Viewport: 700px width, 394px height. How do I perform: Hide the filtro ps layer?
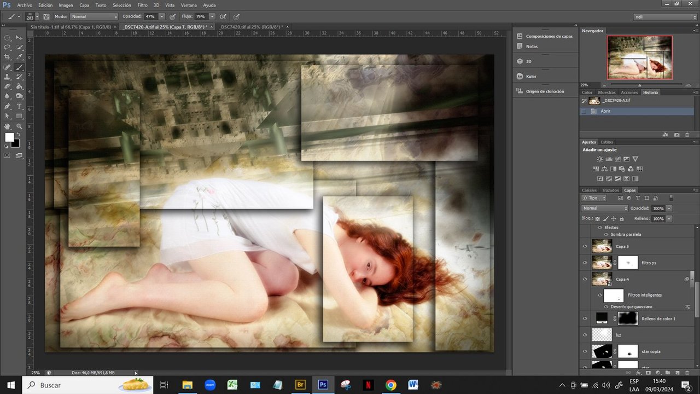click(x=585, y=263)
